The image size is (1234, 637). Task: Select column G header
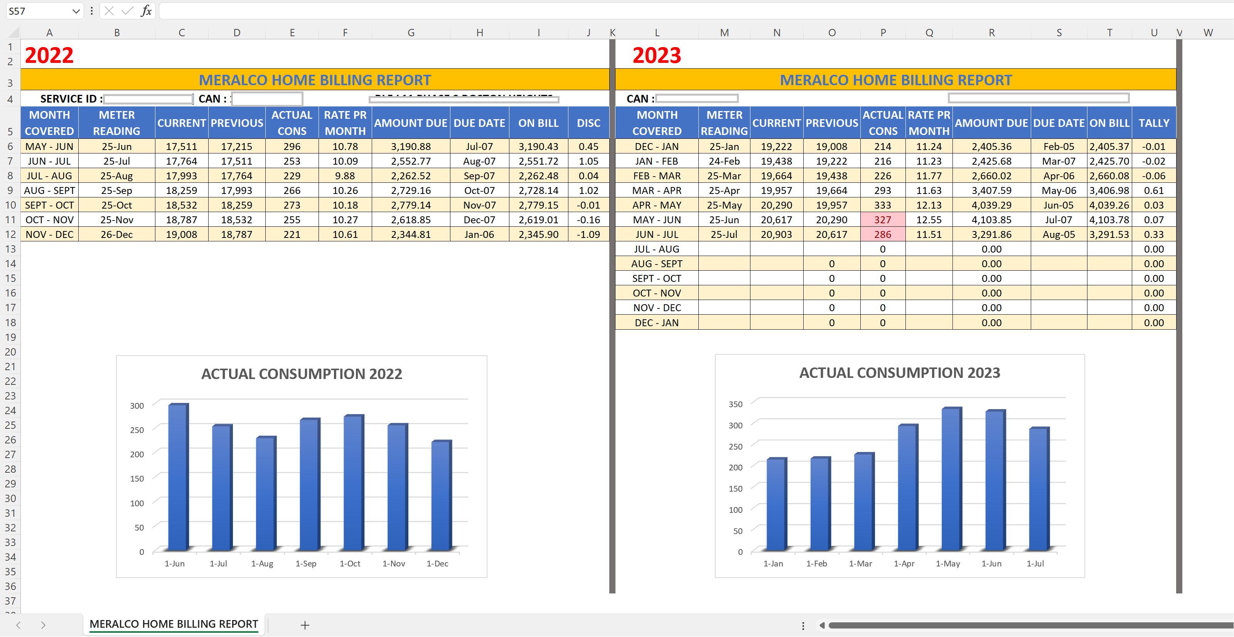pos(411,32)
